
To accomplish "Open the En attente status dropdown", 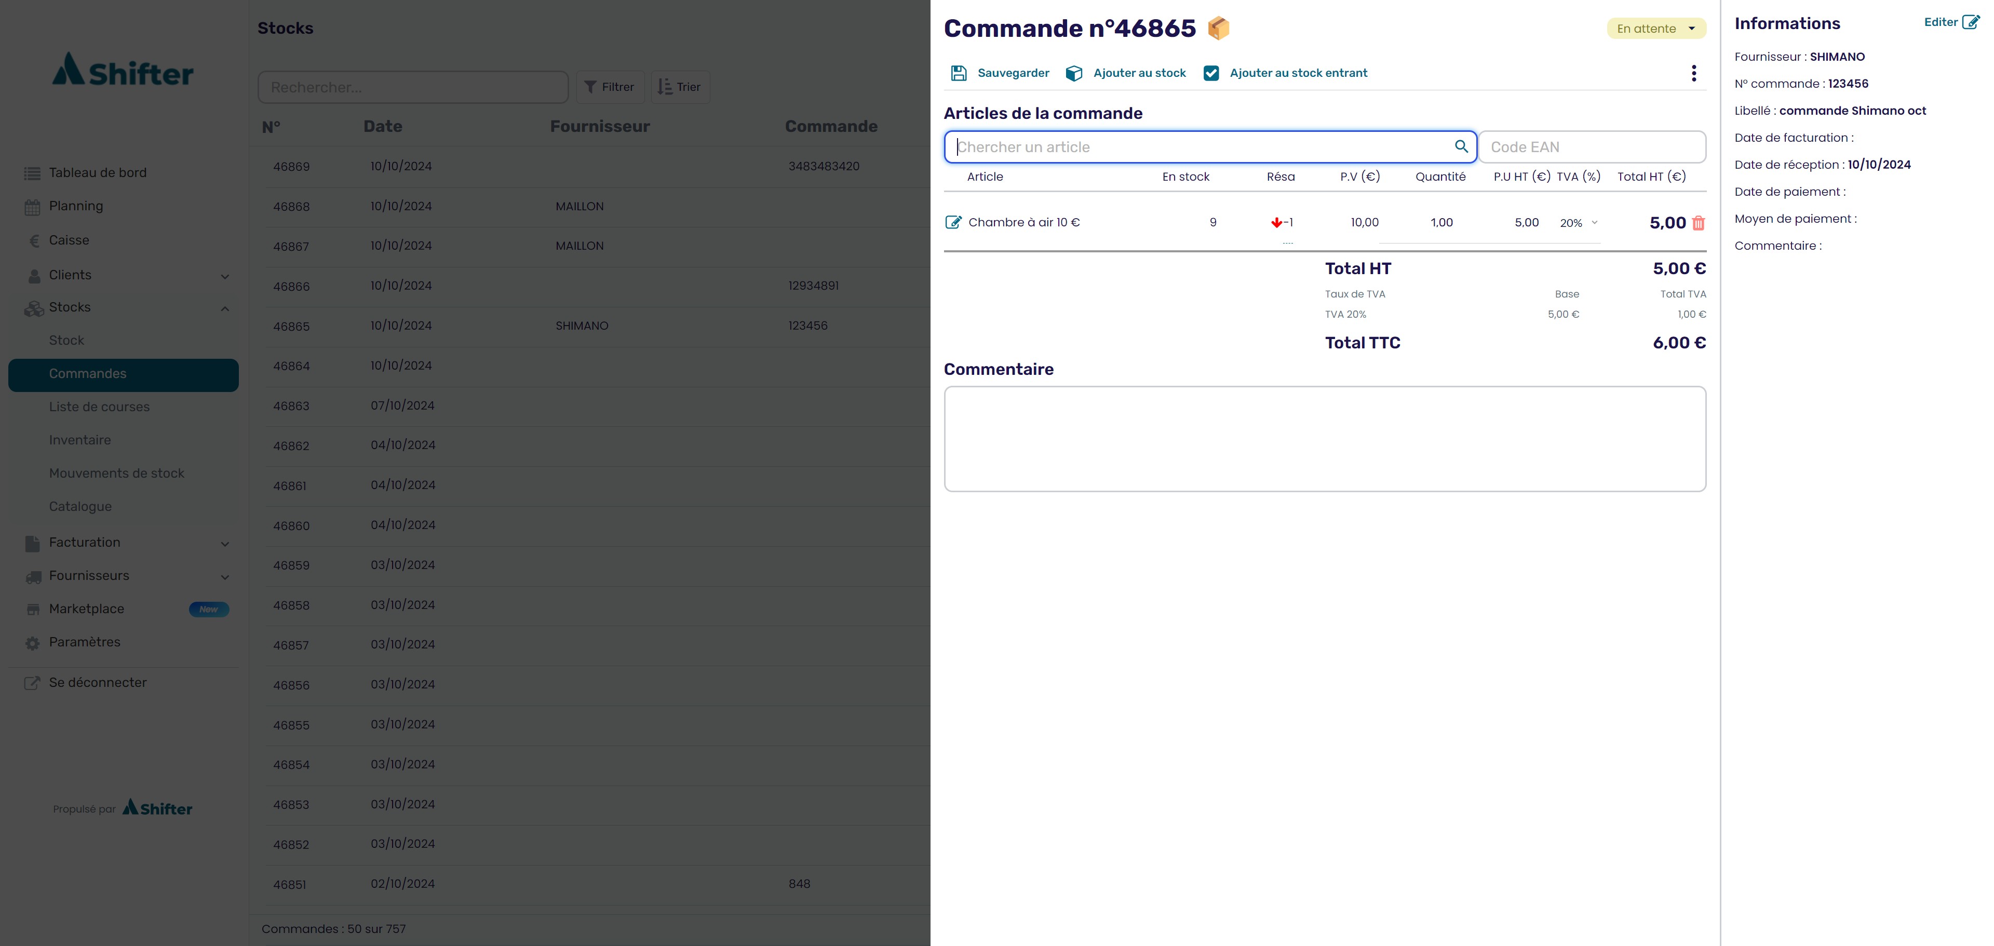I will point(1656,29).
